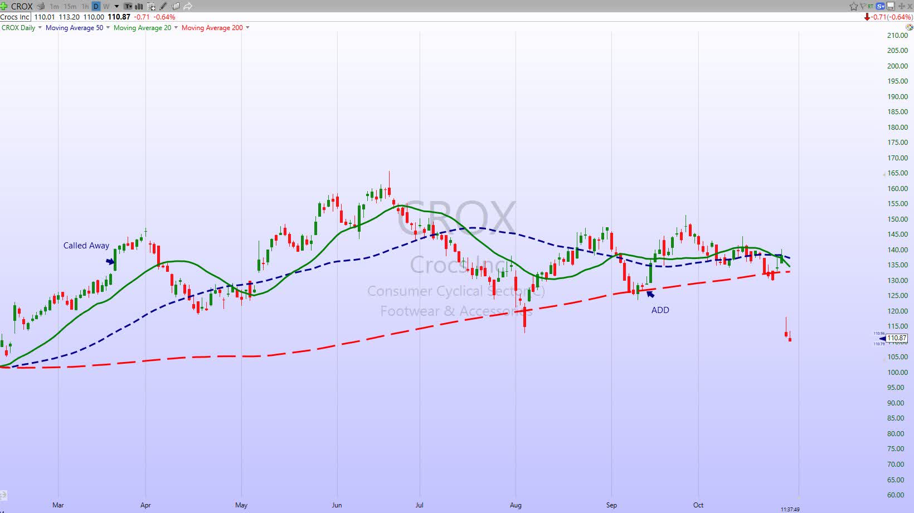914x513 pixels.
Task: Click the Jun label on date axis
Action: tap(337, 505)
